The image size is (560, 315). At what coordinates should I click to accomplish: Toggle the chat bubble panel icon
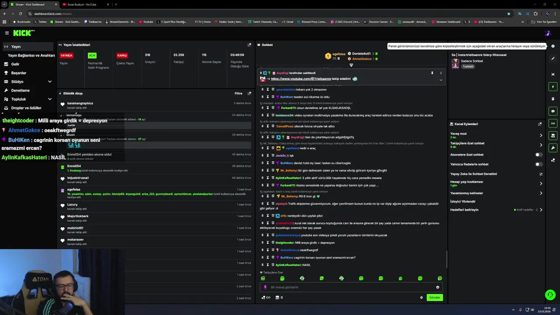tap(553, 111)
